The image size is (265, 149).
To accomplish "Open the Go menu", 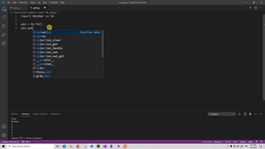I will (x=39, y=2).
